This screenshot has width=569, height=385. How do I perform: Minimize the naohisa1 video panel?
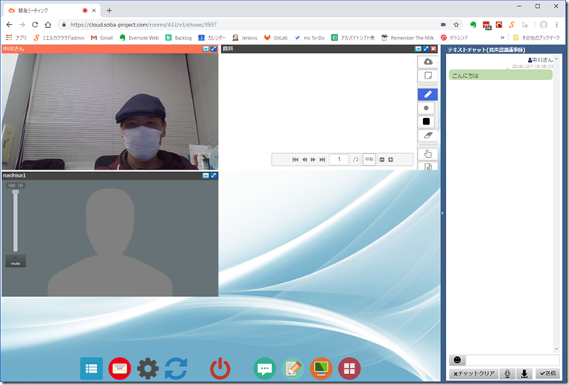pos(206,176)
